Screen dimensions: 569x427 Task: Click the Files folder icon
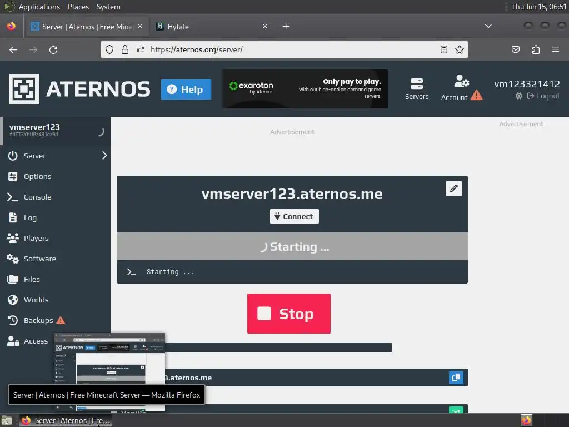click(x=13, y=279)
